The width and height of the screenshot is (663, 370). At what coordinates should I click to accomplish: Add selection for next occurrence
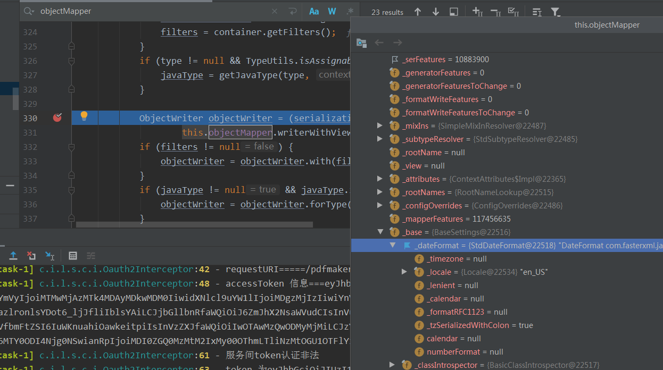(477, 12)
